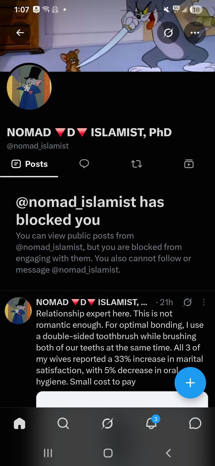Open Notifications with 3 badge

(x=152, y=423)
